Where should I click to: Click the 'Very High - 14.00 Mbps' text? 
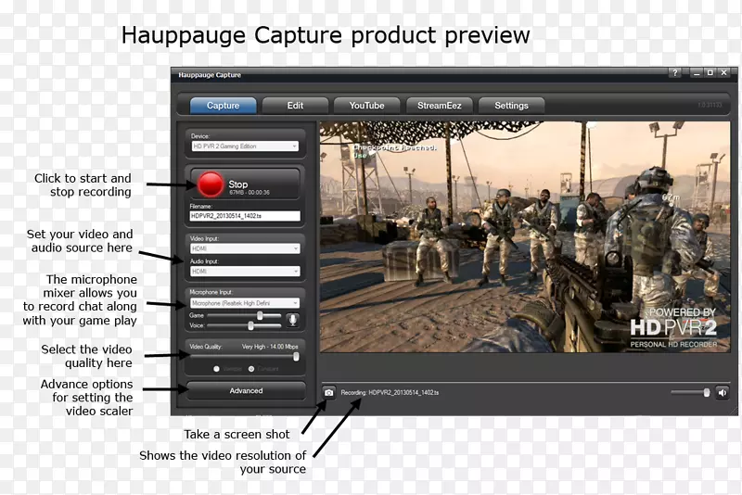click(270, 347)
